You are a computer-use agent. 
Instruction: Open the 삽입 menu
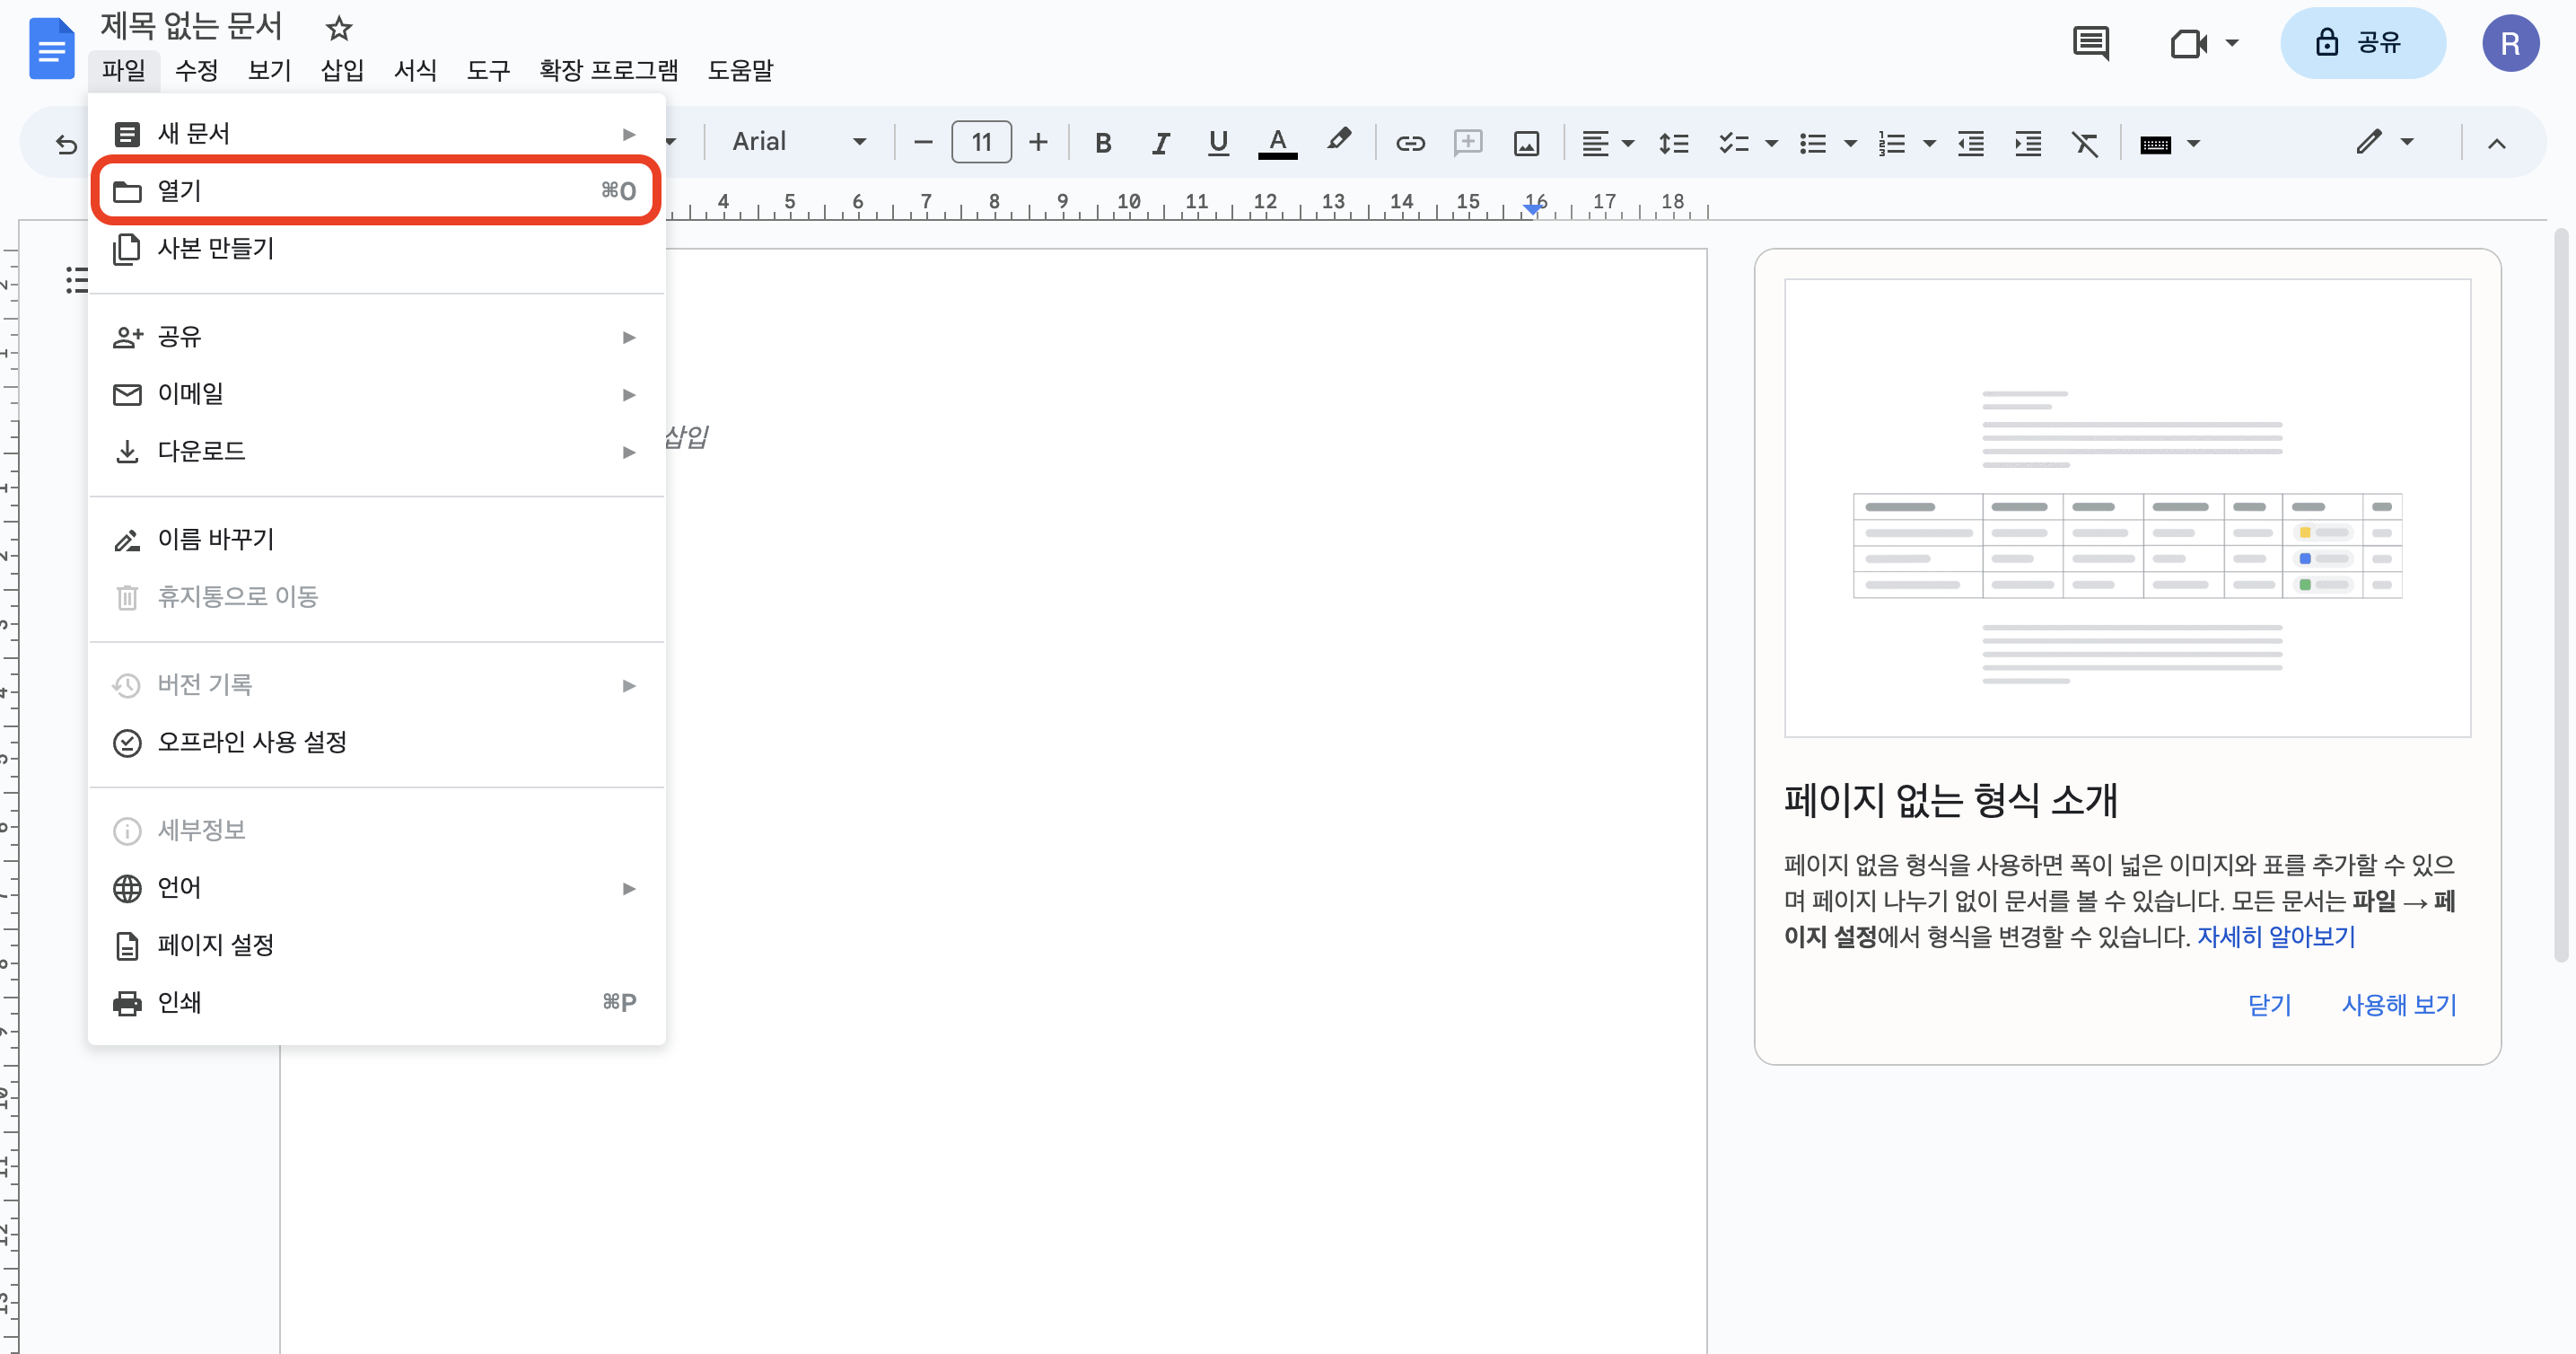click(x=342, y=70)
